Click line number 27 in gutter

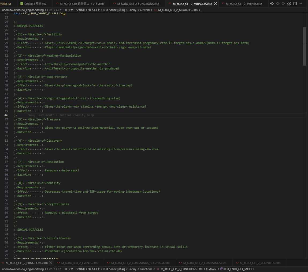(6, 34)
